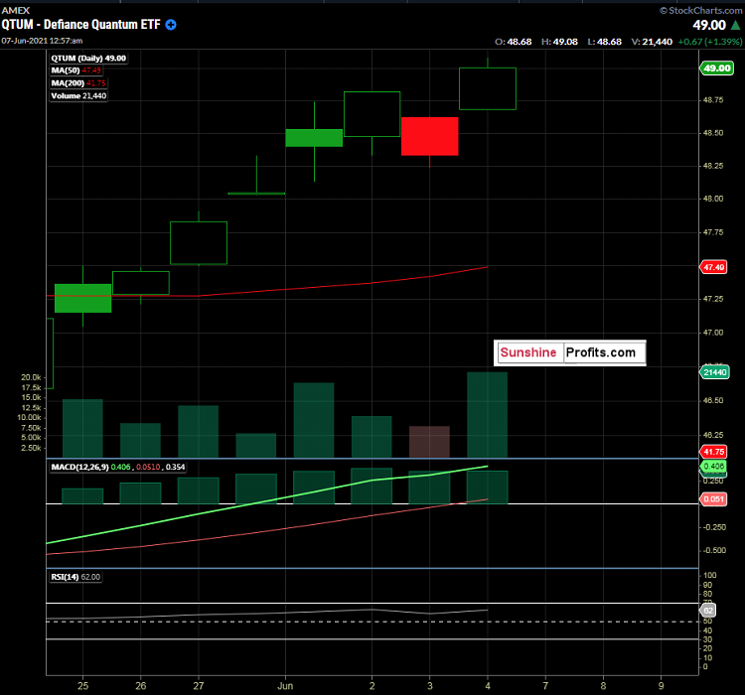The image size is (745, 695).
Task: Click the StockCharts.com copyright text
Action: pos(701,11)
